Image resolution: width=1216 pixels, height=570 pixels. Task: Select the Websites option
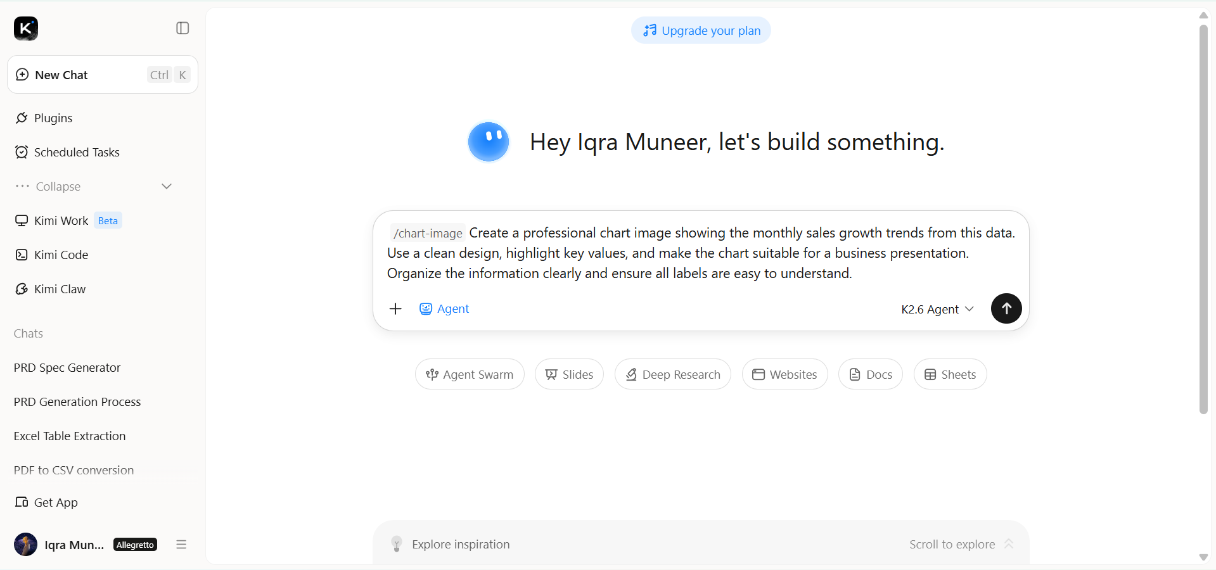[784, 374]
